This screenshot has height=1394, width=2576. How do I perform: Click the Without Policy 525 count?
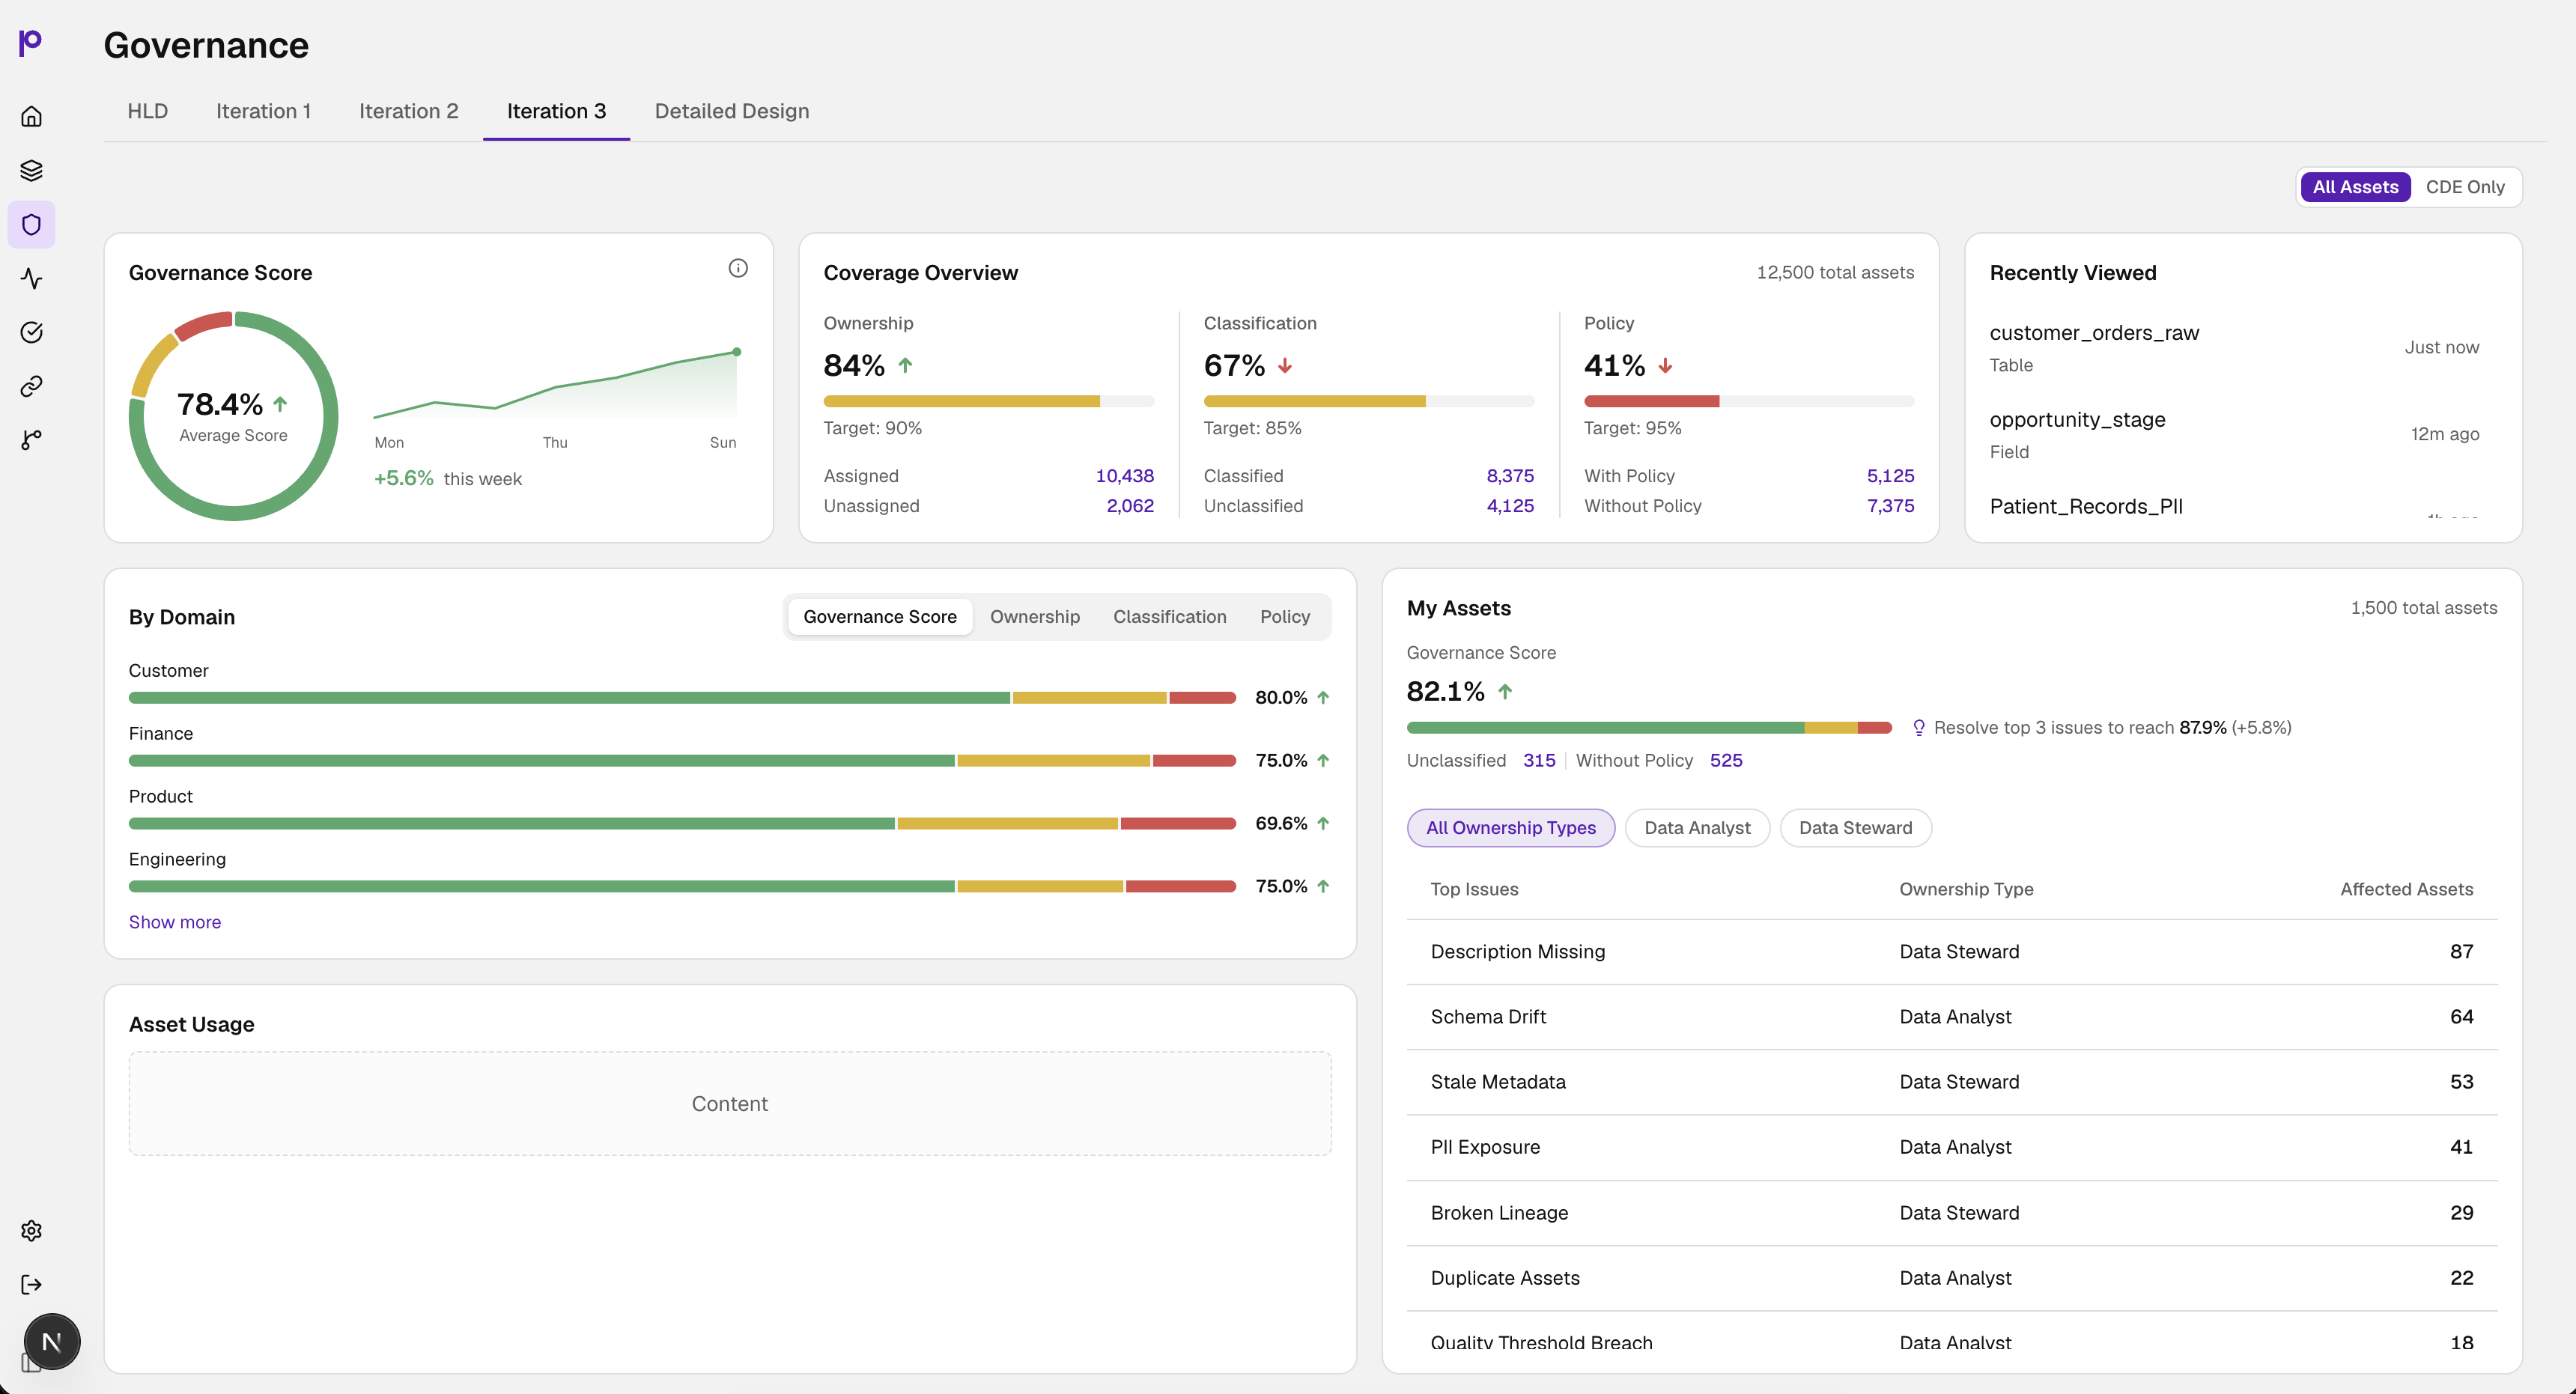pos(1726,760)
